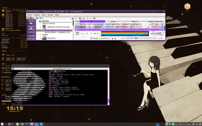Open the Cinnamon menu button in taskbar
This screenshot has width=202, height=126.
3,124
